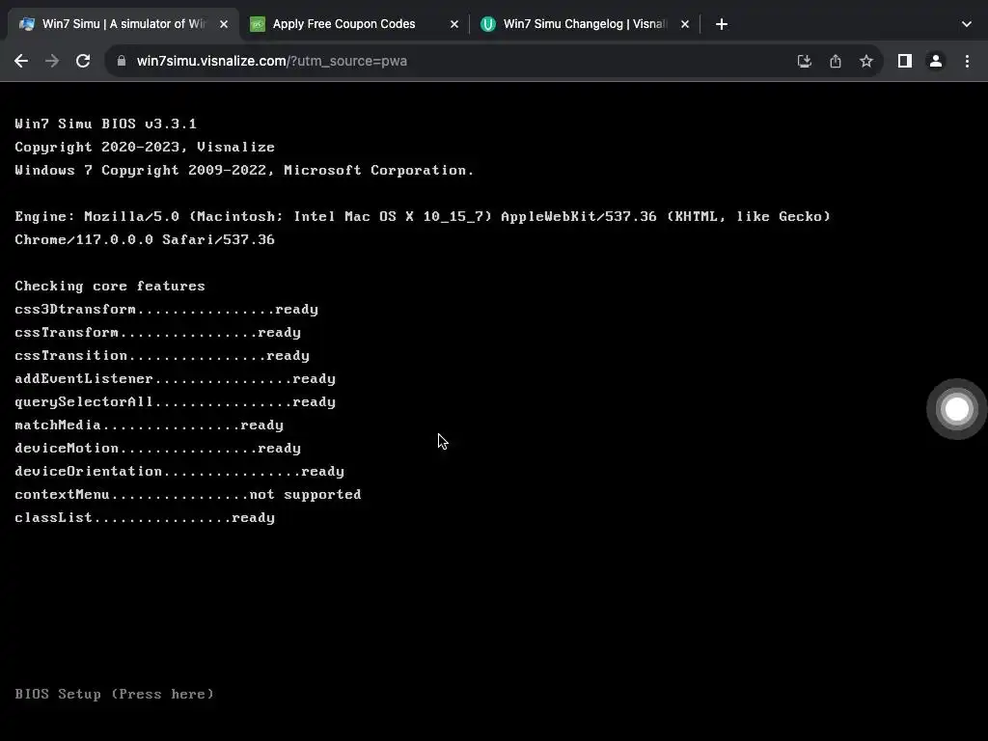The height and width of the screenshot is (741, 988).
Task: Switch to Win7 Simu Changelog tab
Action: [586, 24]
